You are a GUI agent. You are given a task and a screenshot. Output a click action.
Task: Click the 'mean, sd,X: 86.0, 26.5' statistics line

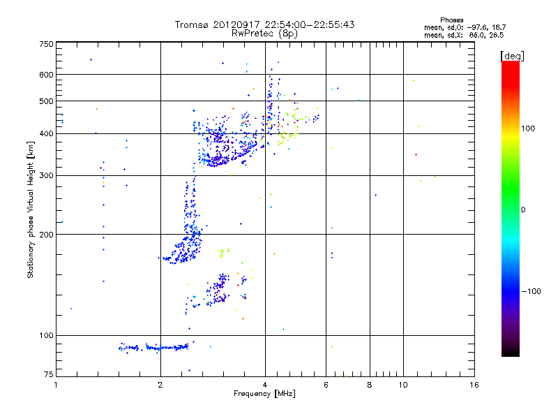(464, 35)
